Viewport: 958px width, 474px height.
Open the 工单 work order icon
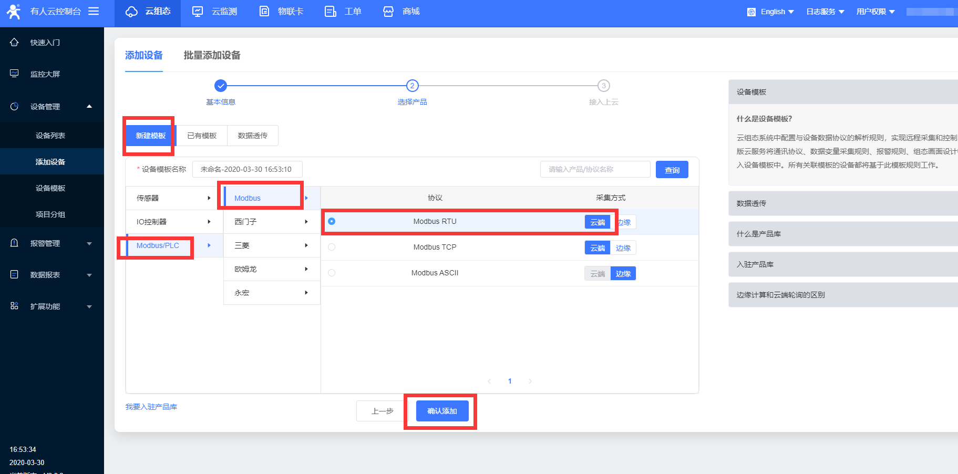point(331,12)
